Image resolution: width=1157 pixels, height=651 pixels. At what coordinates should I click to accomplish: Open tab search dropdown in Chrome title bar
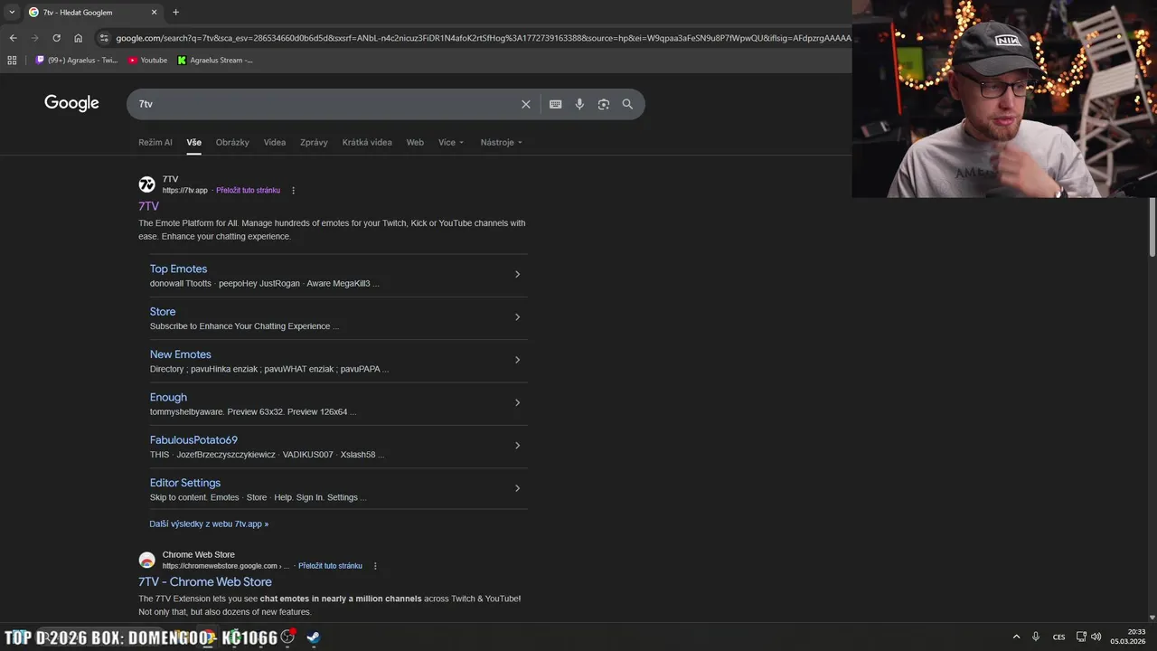[12, 12]
